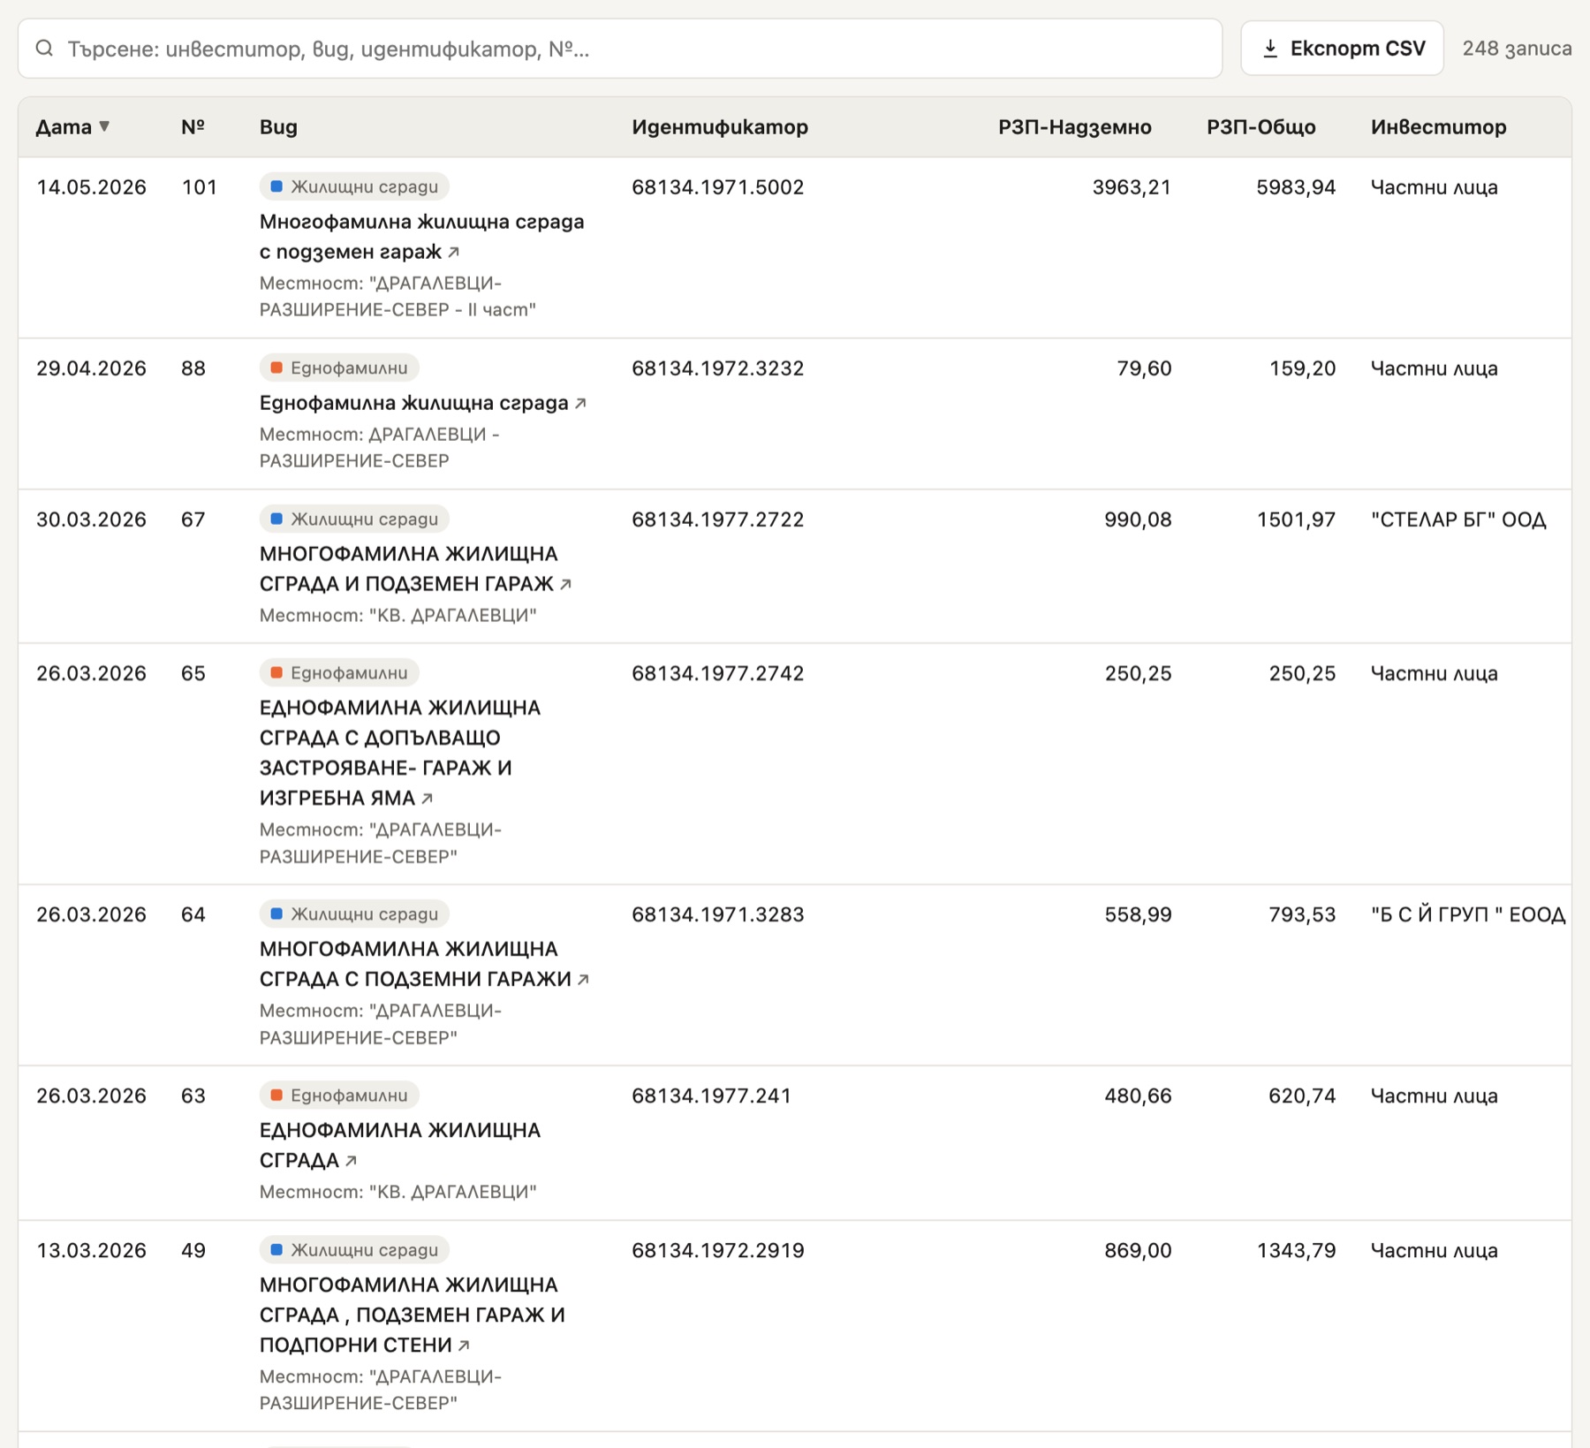This screenshot has width=1590, height=1448.
Task: Click the № column header
Action: point(193,127)
